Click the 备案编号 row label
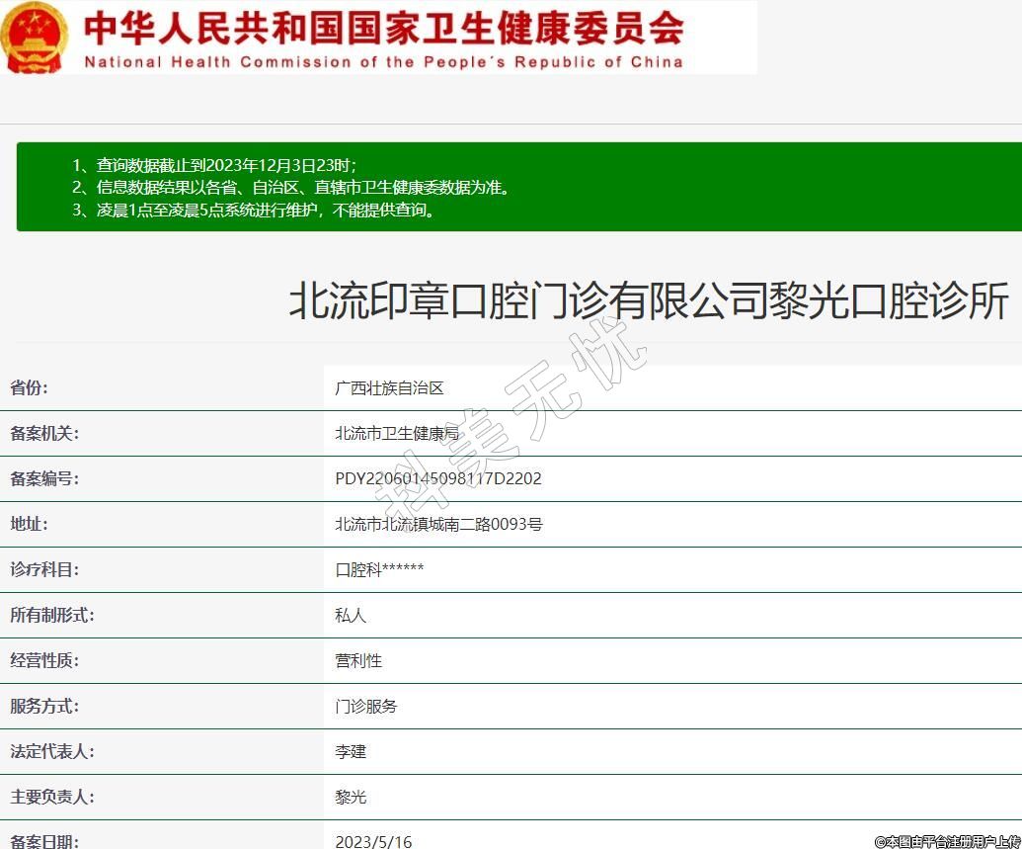The image size is (1022, 849). 43,479
